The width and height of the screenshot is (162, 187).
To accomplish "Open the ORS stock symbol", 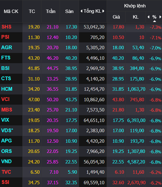I will (x=7, y=151).
